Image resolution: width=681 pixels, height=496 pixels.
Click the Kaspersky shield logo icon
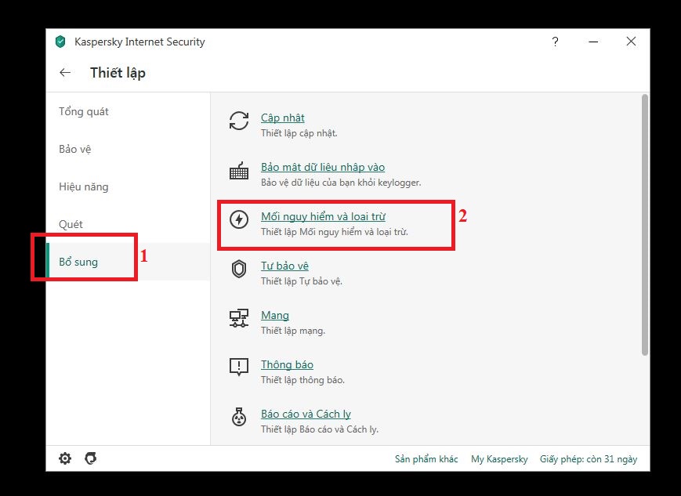click(60, 42)
